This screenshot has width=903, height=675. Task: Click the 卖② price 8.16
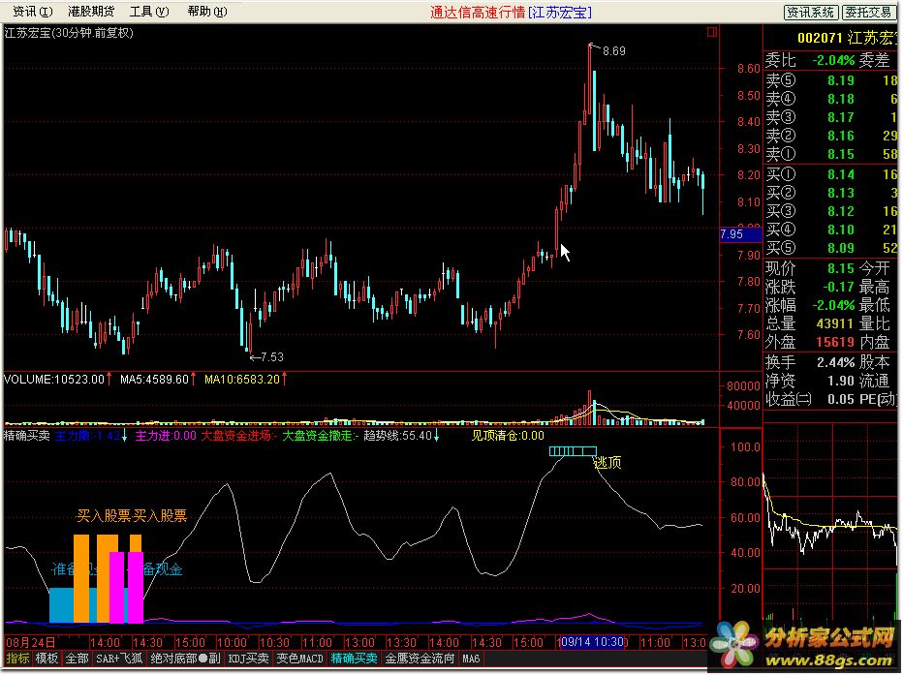pyautogui.click(x=840, y=136)
